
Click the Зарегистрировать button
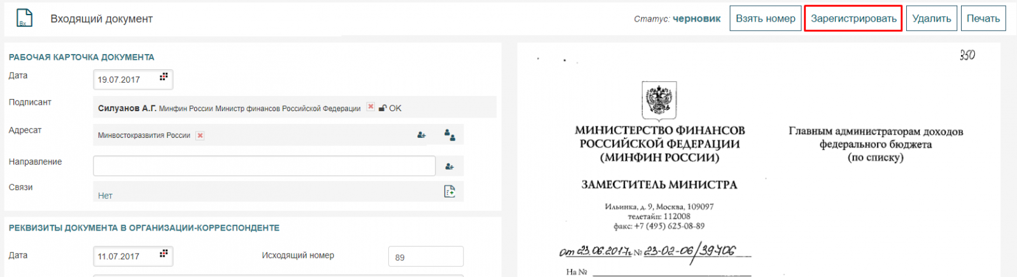tap(853, 18)
